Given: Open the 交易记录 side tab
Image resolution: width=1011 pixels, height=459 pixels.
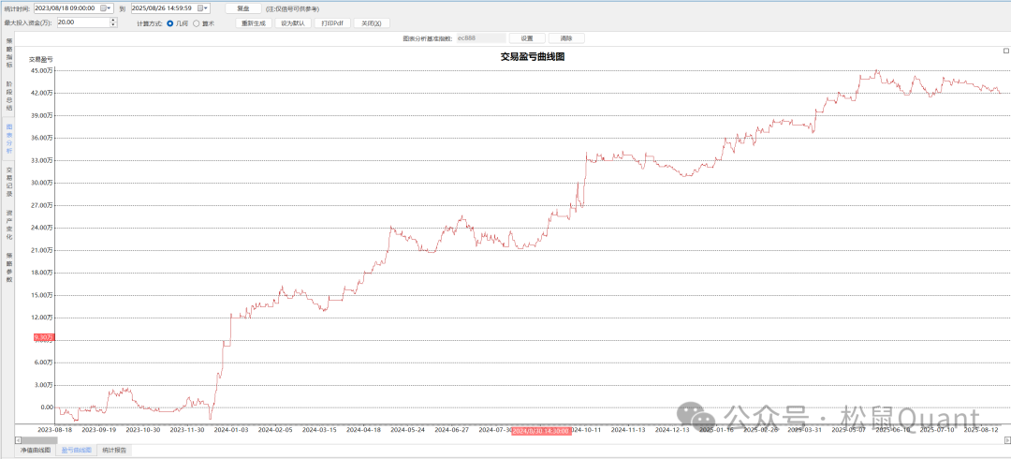Looking at the screenshot, I should coord(9,181).
